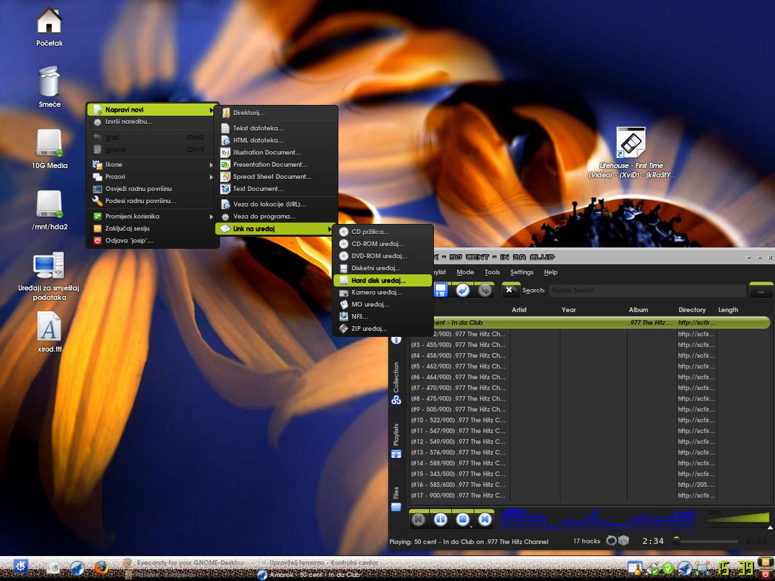Screen dimensions: 775x581
Task: Click the Amarok tray icon
Action: pyautogui.click(x=685, y=569)
